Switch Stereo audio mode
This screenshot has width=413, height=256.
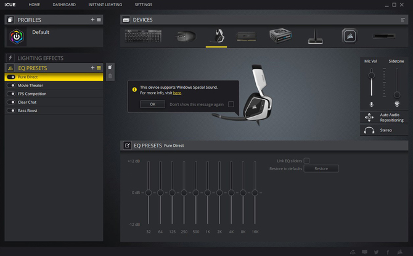click(384, 130)
